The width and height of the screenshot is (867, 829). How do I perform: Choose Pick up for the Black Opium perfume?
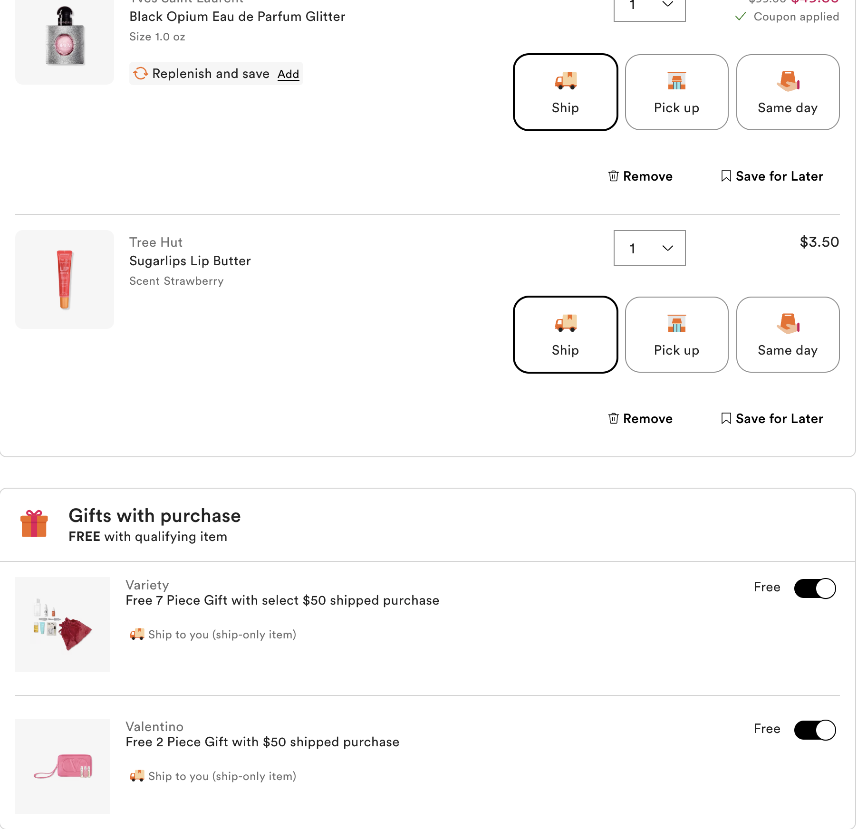click(676, 92)
